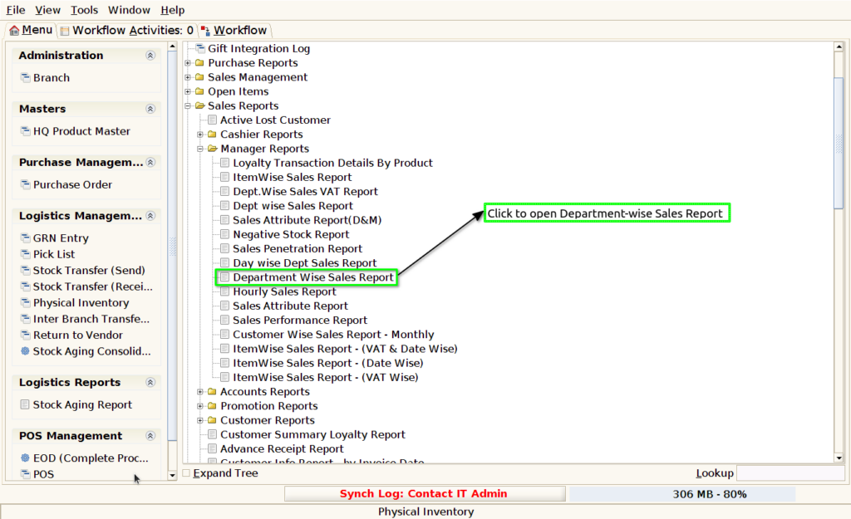Click the Physical Inventory status bar button
This screenshot has height=519, width=851.
[425, 512]
